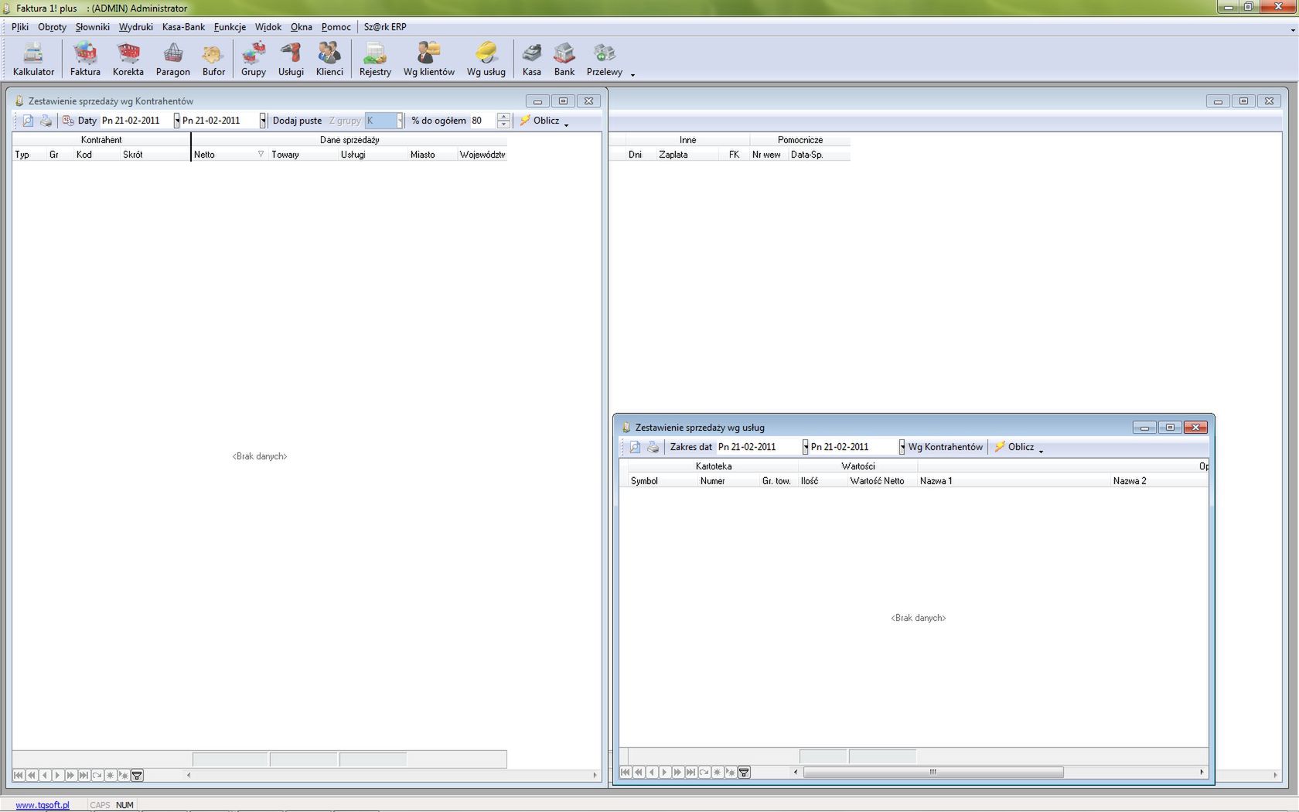Image resolution: width=1299 pixels, height=812 pixels.
Task: Expand toolbar options arrow next to Oblicz in Kontrahentów window
Action: 566,125
